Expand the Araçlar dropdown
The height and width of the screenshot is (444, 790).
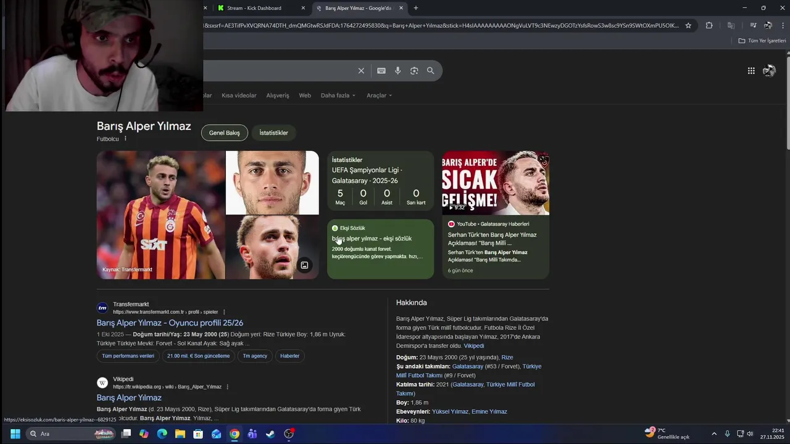[379, 96]
